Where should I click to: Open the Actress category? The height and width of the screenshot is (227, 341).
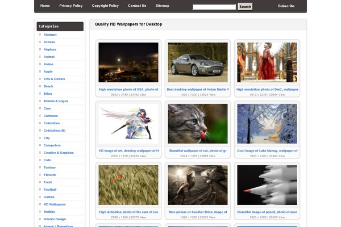pyautogui.click(x=49, y=42)
